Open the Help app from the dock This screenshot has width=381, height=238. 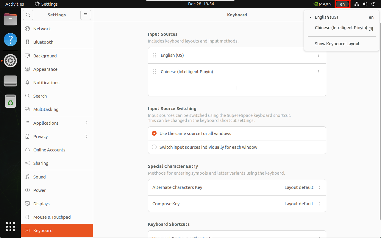10,40
